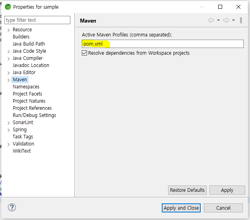
Task: Uncheck Resolve dependencies from Workspace projects
Action: click(x=85, y=53)
